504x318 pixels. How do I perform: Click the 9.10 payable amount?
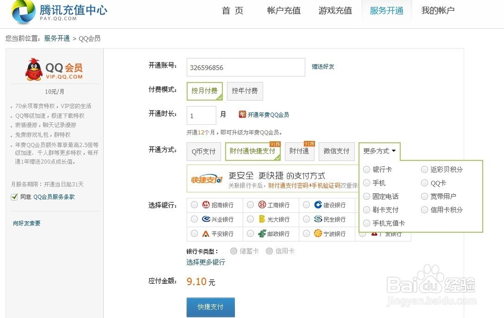197,282
